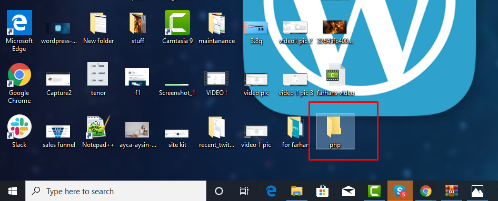
Task: Open the New folder desktop folder
Action: (x=98, y=24)
